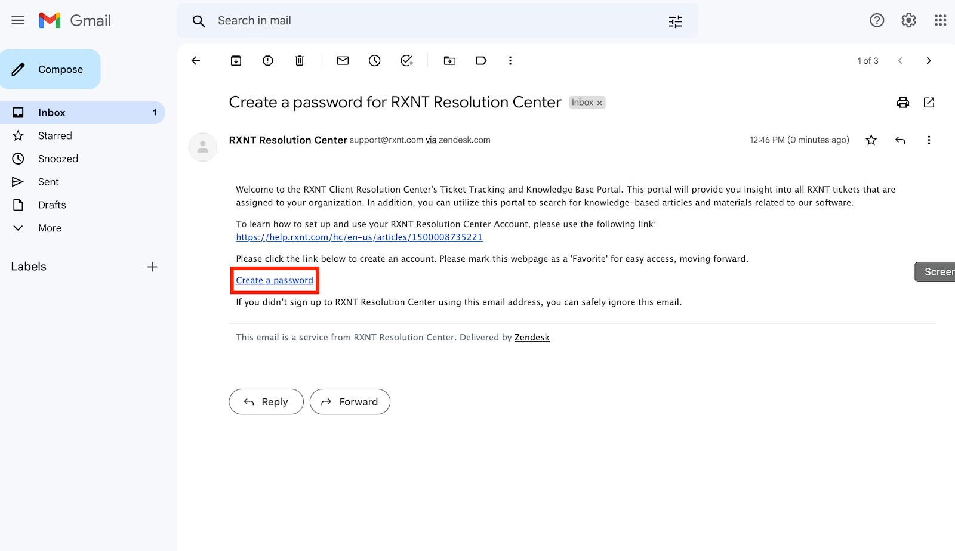Follow the Create a password link

pos(274,280)
